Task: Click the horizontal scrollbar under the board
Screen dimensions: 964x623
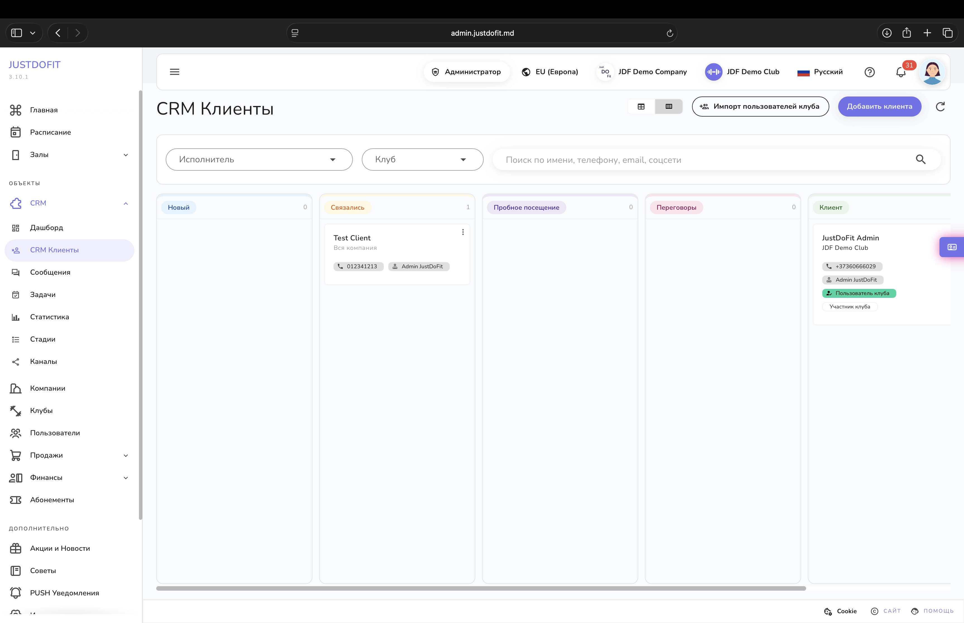Action: pyautogui.click(x=481, y=588)
